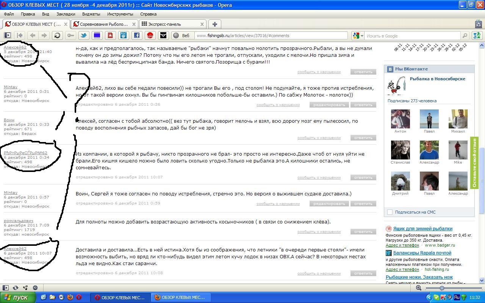Click the 'Искать в Google' search field
Image resolution: width=485 pixels, height=303 pixels.
[x=412, y=36]
